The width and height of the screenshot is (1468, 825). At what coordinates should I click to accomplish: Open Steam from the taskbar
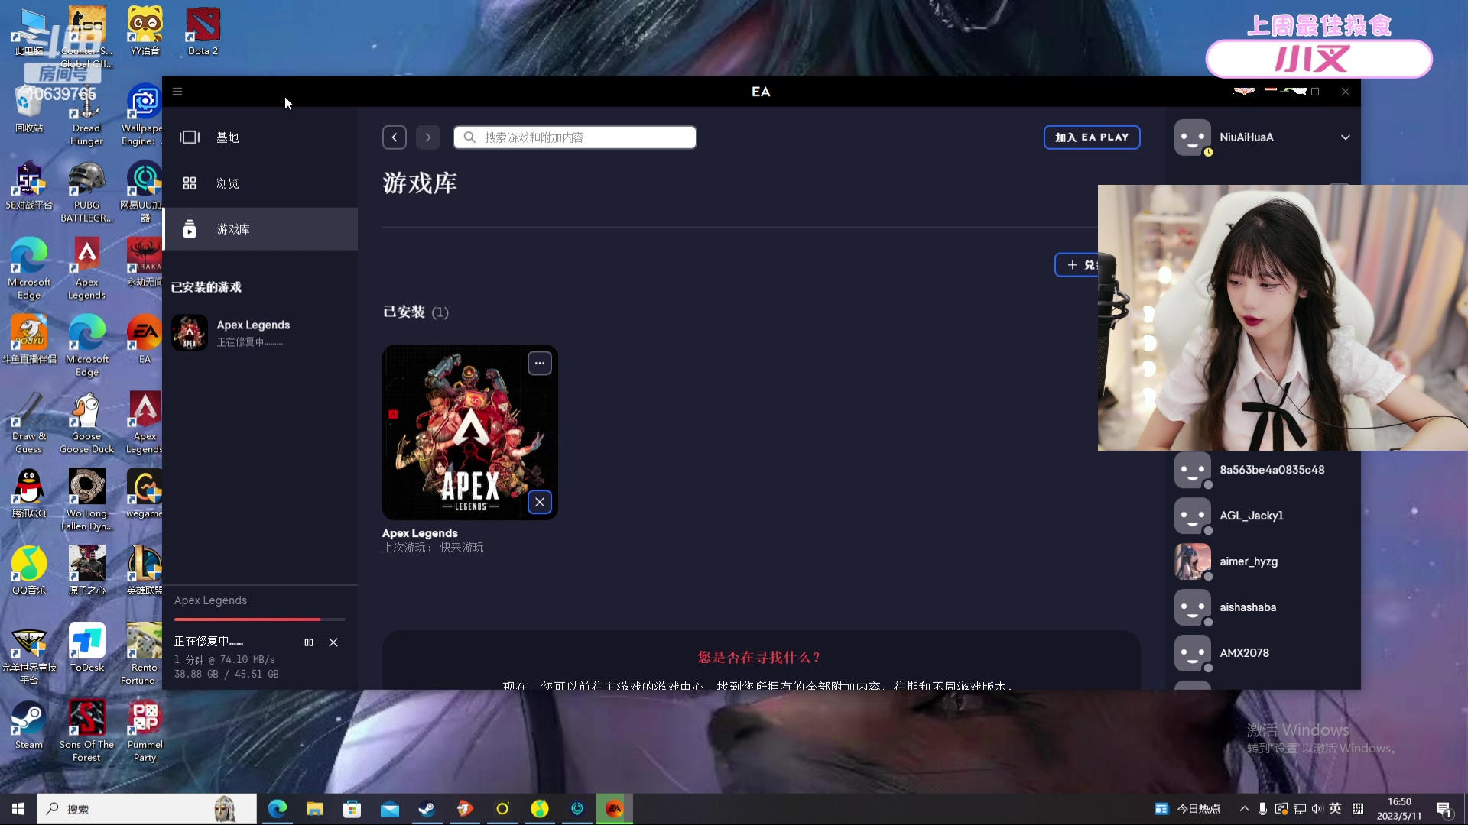427,809
